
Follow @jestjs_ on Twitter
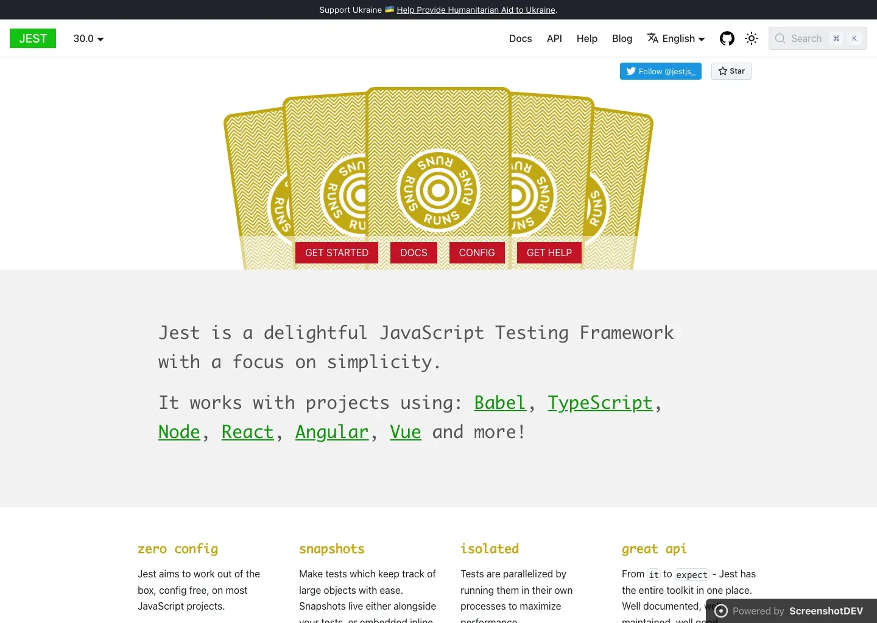point(661,71)
